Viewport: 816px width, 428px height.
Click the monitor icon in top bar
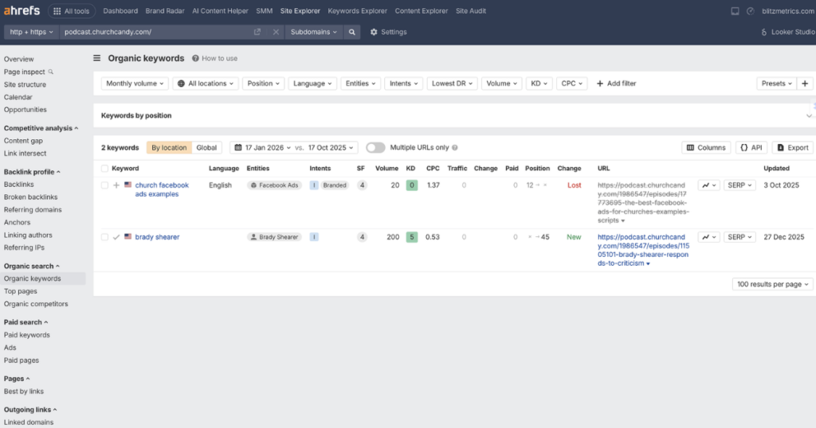pyautogui.click(x=735, y=11)
